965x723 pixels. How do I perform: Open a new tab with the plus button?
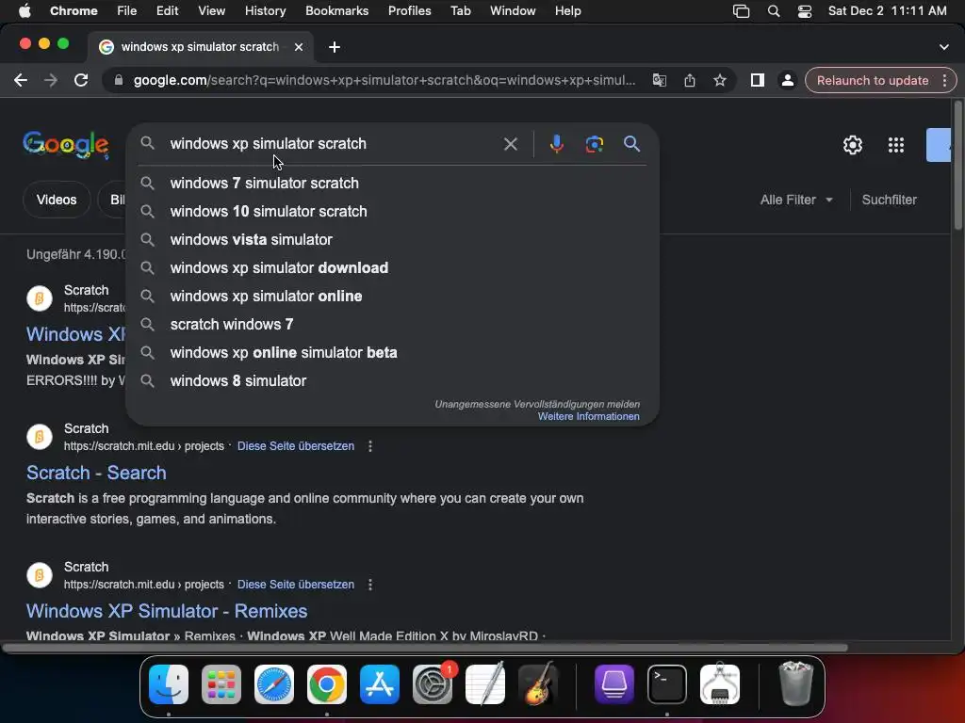pyautogui.click(x=335, y=47)
